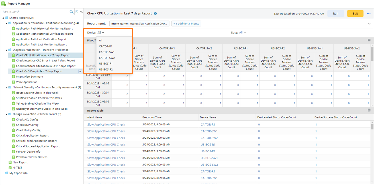Click the Report Manager app icon
Viewport: 374px width, 185px height.
(3, 3)
